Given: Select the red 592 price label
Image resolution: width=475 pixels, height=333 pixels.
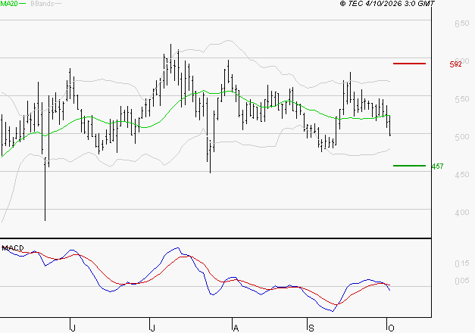Looking at the screenshot, I should point(455,64).
